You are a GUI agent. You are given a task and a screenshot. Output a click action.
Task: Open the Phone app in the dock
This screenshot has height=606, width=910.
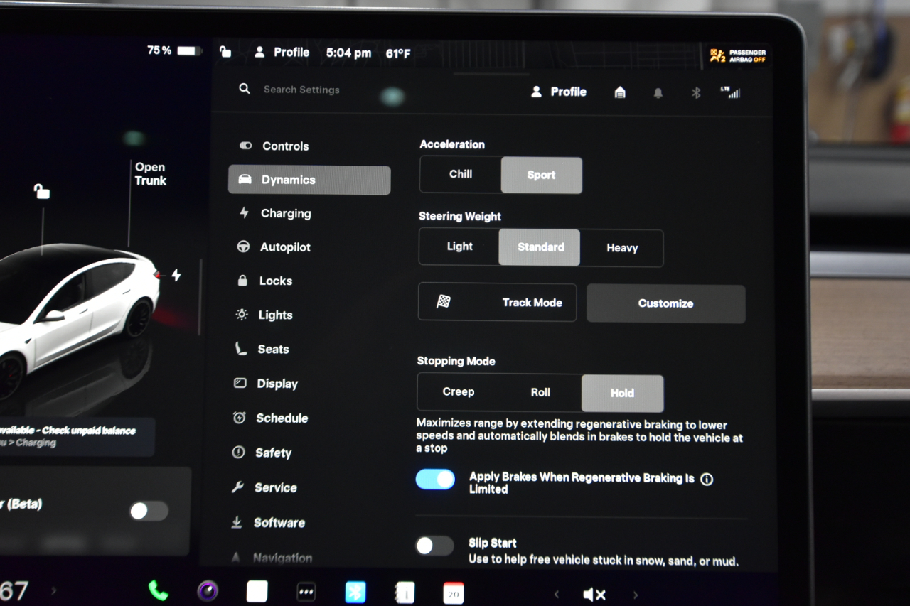pyautogui.click(x=158, y=590)
